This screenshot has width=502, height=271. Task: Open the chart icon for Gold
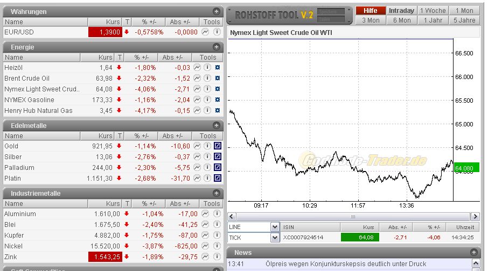pos(197,146)
